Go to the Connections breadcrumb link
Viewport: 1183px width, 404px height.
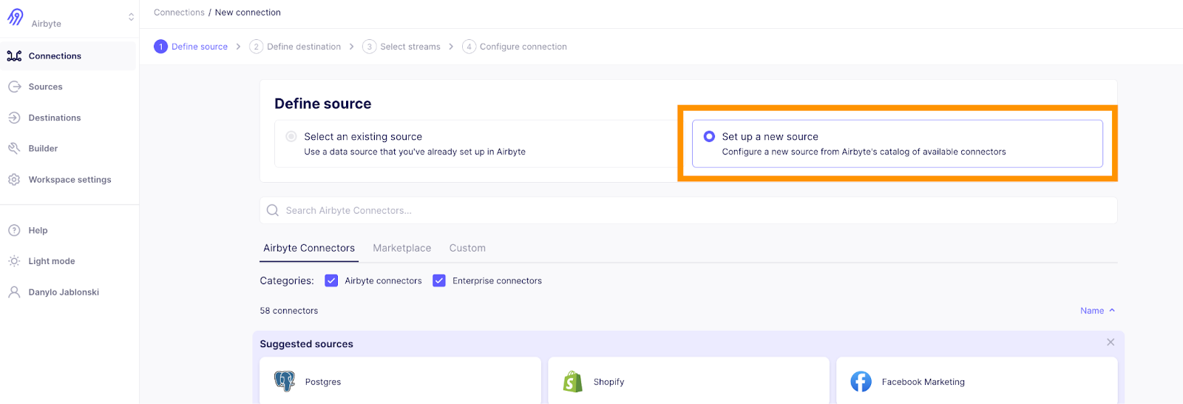(x=179, y=13)
